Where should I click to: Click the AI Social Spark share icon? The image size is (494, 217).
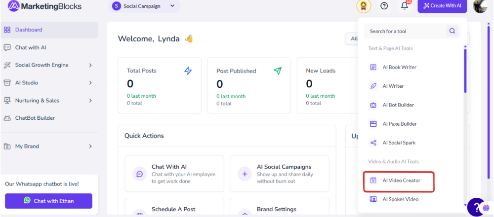373,143
